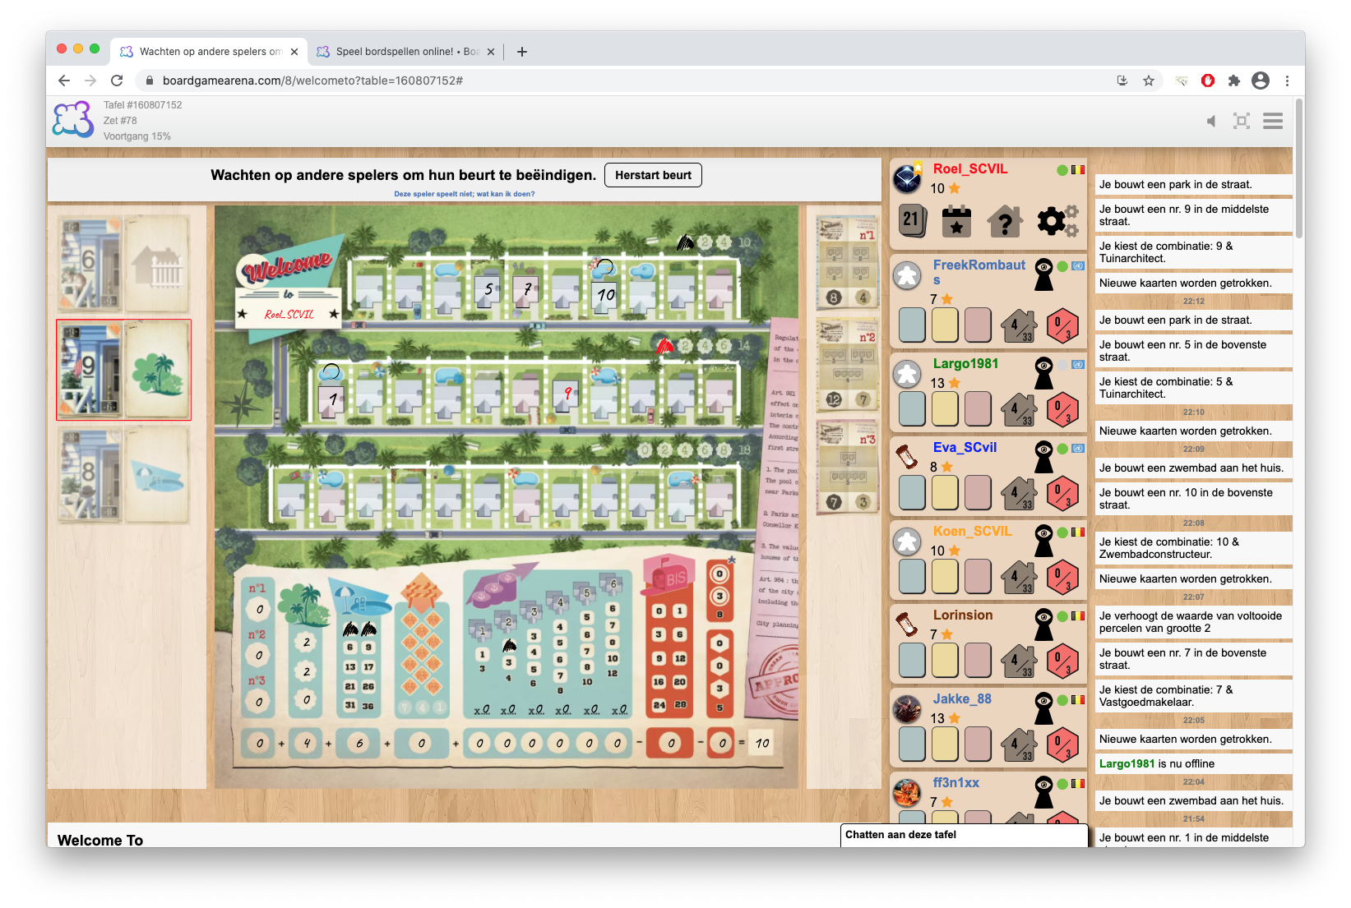Click house numbered 10 in top street
1351x908 pixels.
click(606, 295)
